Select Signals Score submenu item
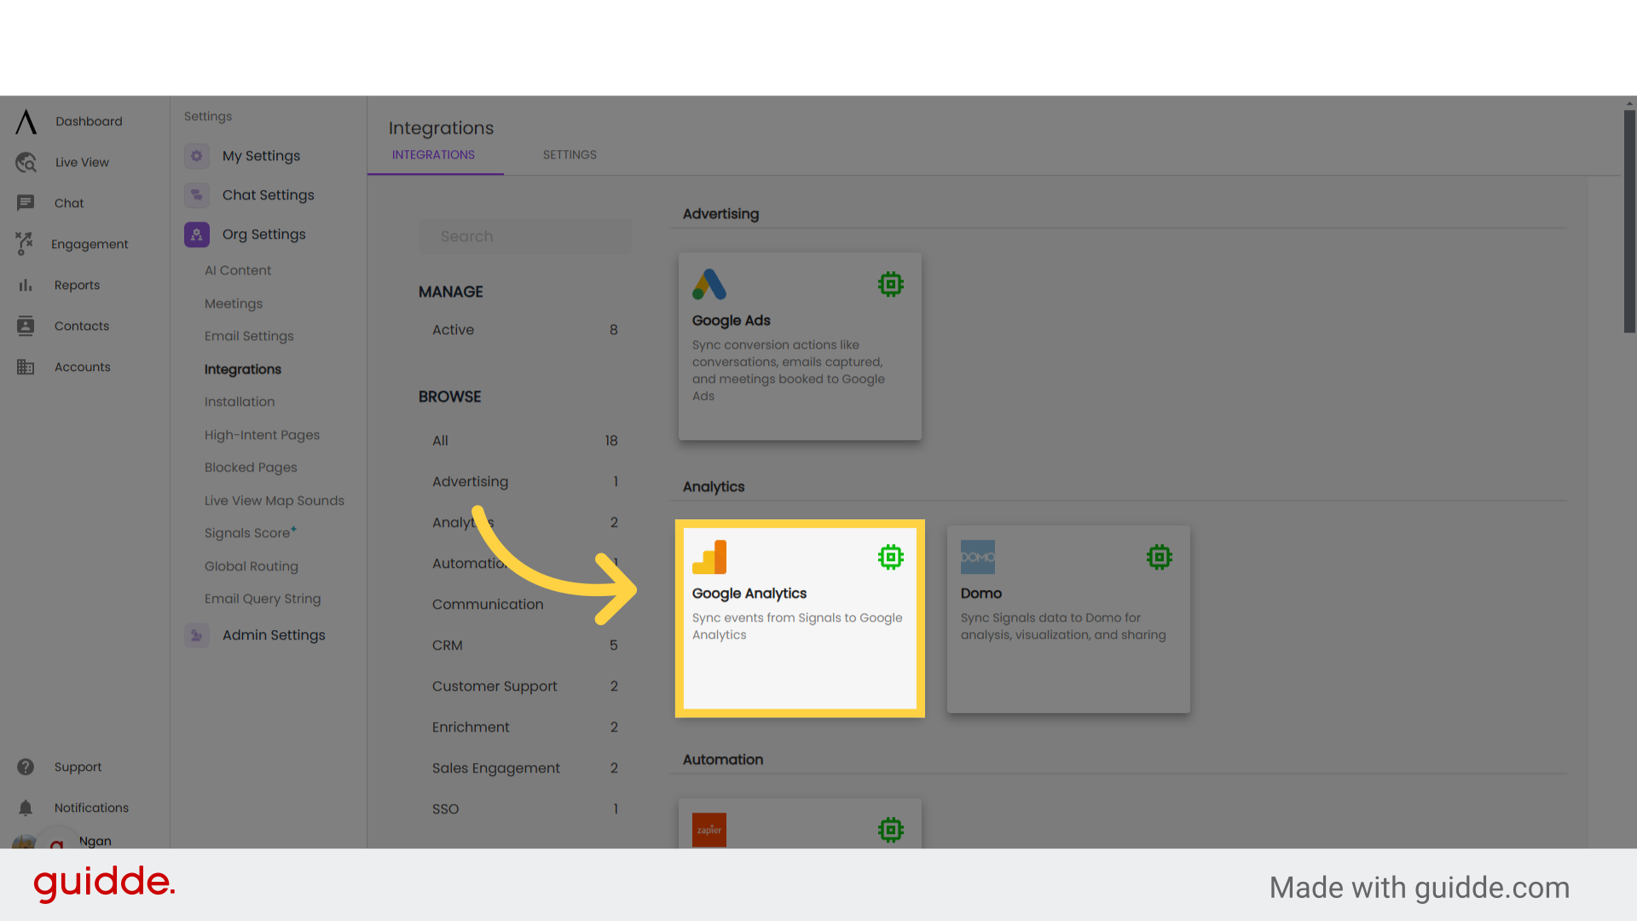Screen dimensions: 1637x921 250,533
